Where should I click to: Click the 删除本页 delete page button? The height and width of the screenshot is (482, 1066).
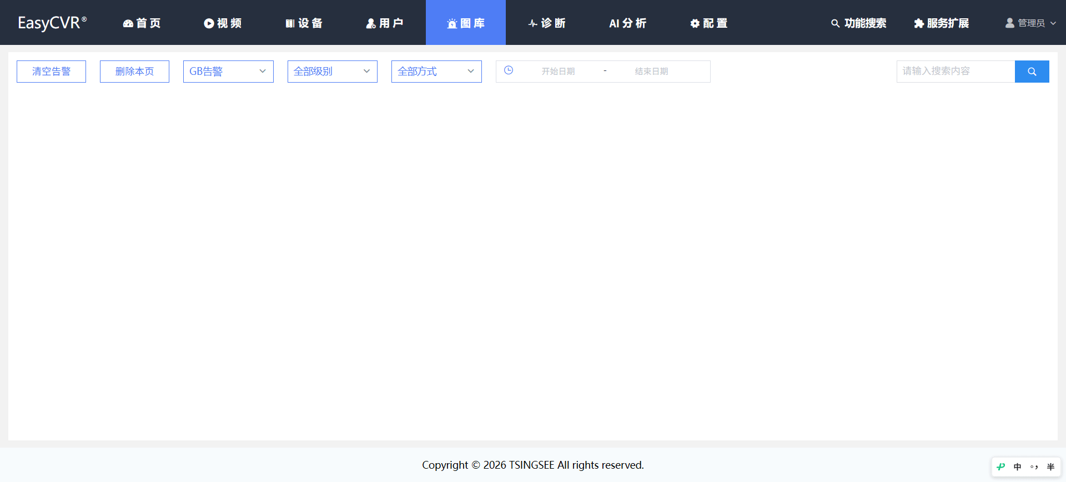134,72
